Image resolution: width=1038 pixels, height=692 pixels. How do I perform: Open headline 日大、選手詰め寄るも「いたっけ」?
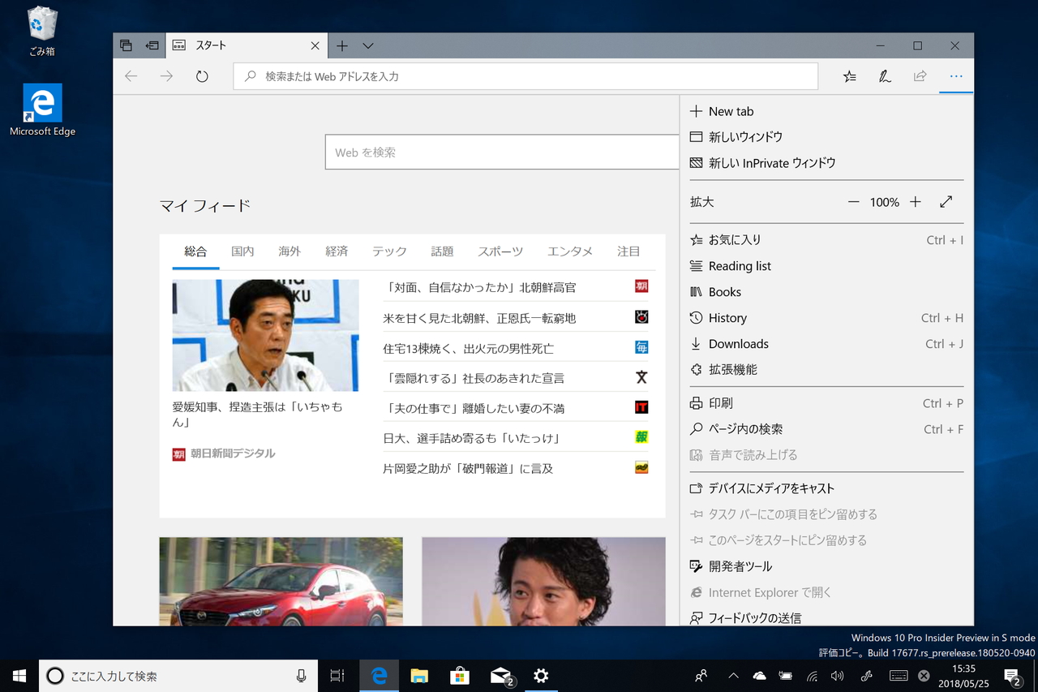point(472,438)
